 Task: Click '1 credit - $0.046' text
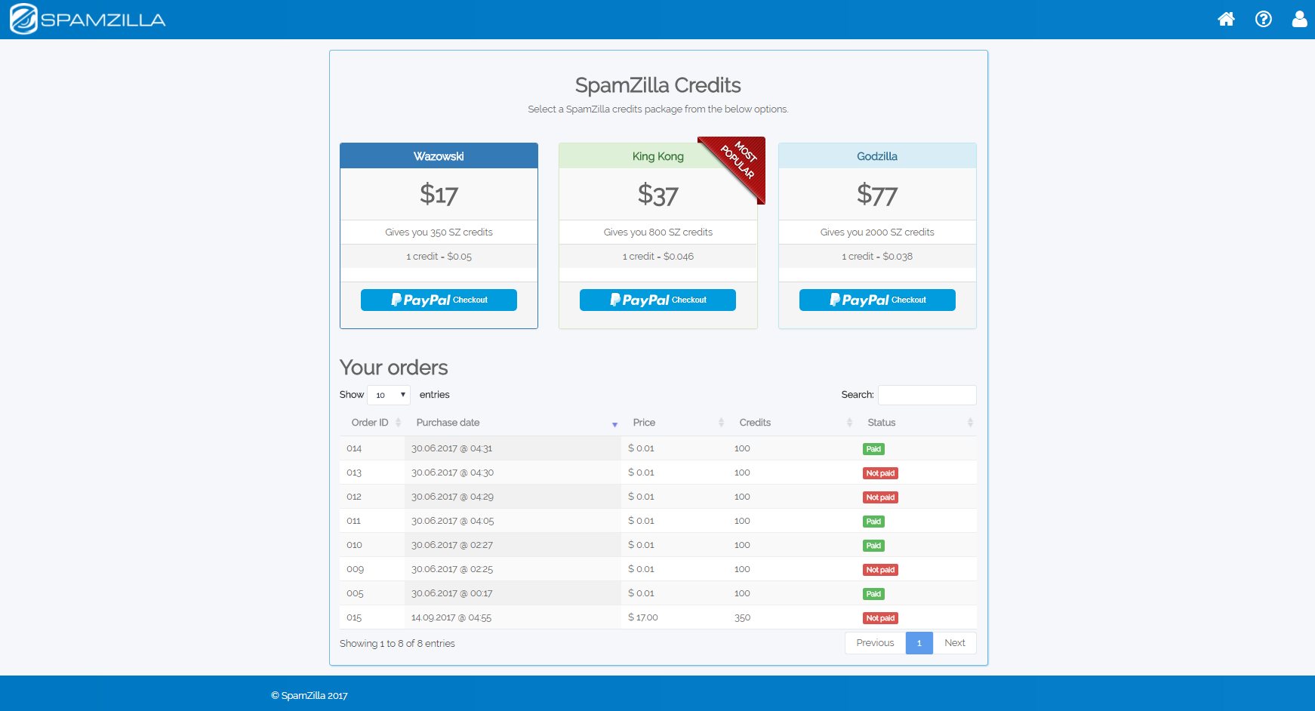(x=657, y=257)
